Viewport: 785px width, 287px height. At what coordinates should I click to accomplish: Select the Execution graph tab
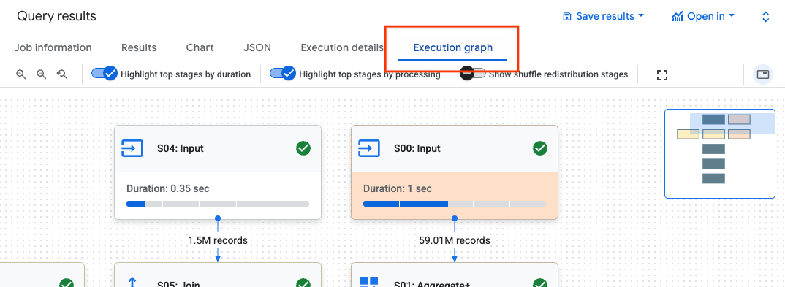(452, 48)
